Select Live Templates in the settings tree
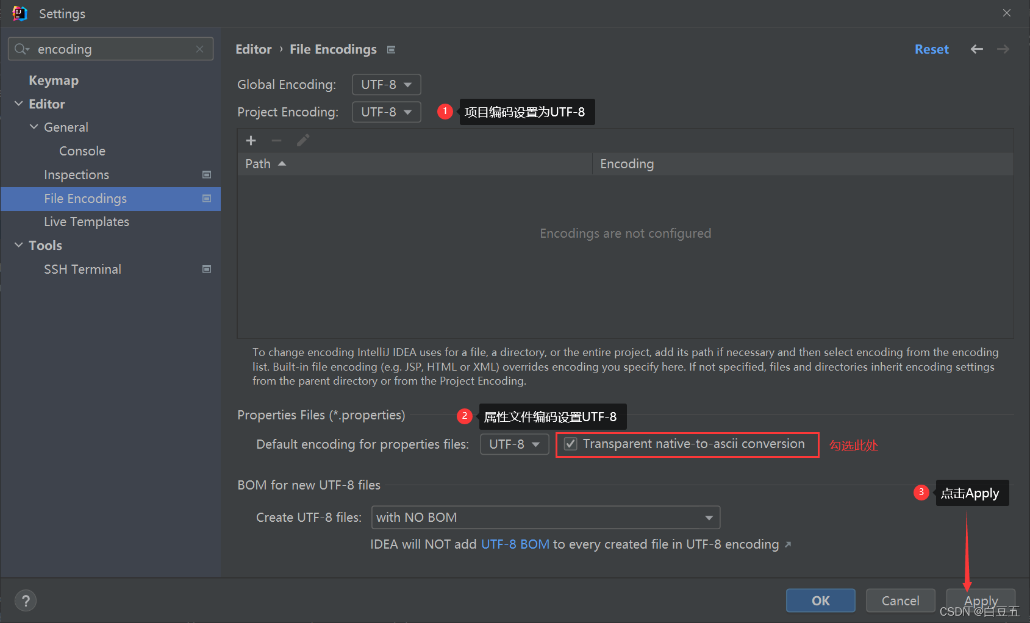 (x=87, y=222)
